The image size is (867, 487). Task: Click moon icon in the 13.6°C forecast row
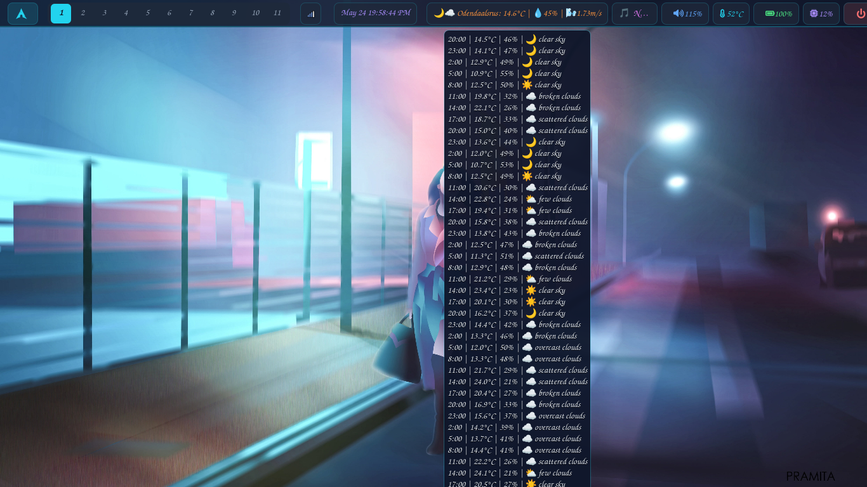tap(531, 142)
